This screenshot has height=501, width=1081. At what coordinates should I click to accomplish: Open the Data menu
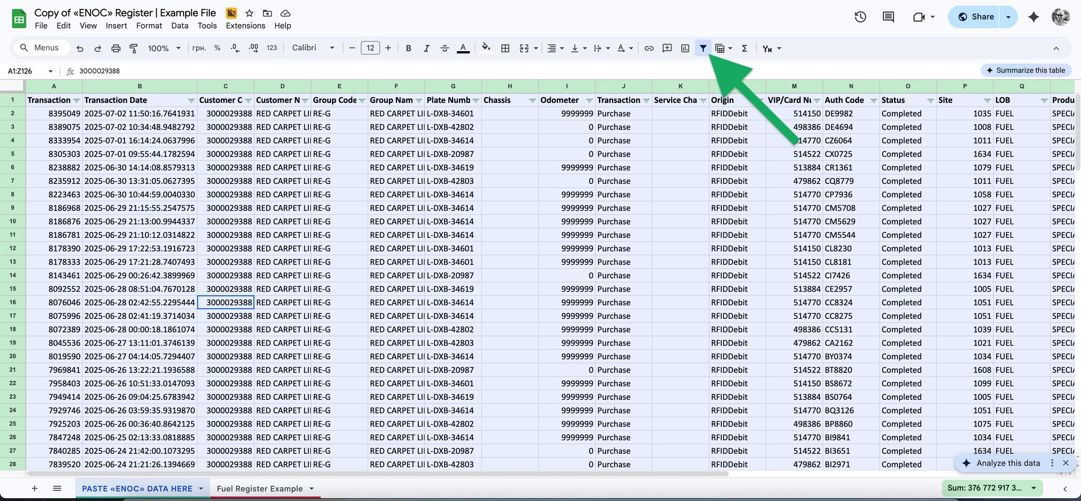pyautogui.click(x=180, y=25)
